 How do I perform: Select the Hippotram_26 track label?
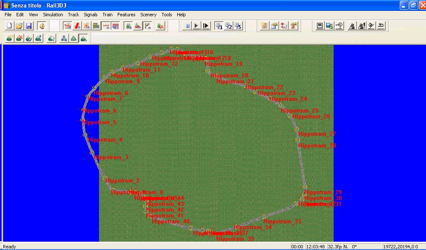(311, 116)
